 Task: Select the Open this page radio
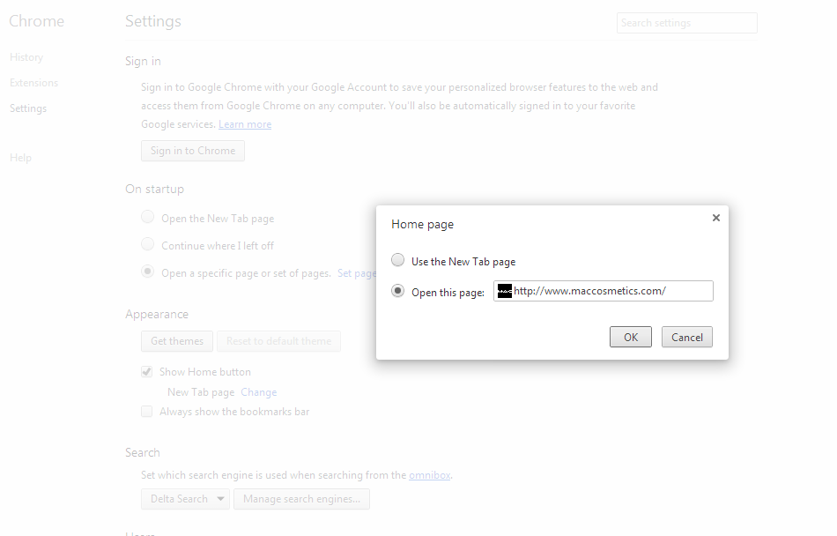pyautogui.click(x=397, y=291)
